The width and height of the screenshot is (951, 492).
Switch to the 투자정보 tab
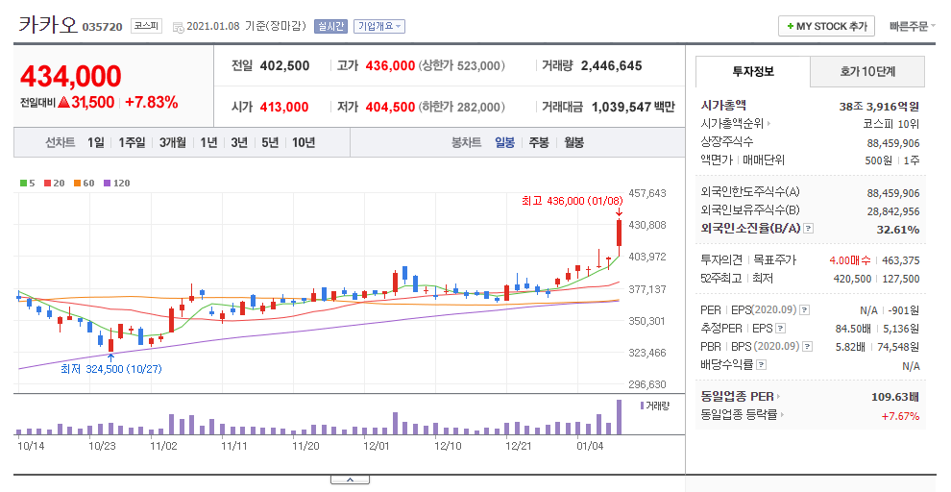[753, 71]
